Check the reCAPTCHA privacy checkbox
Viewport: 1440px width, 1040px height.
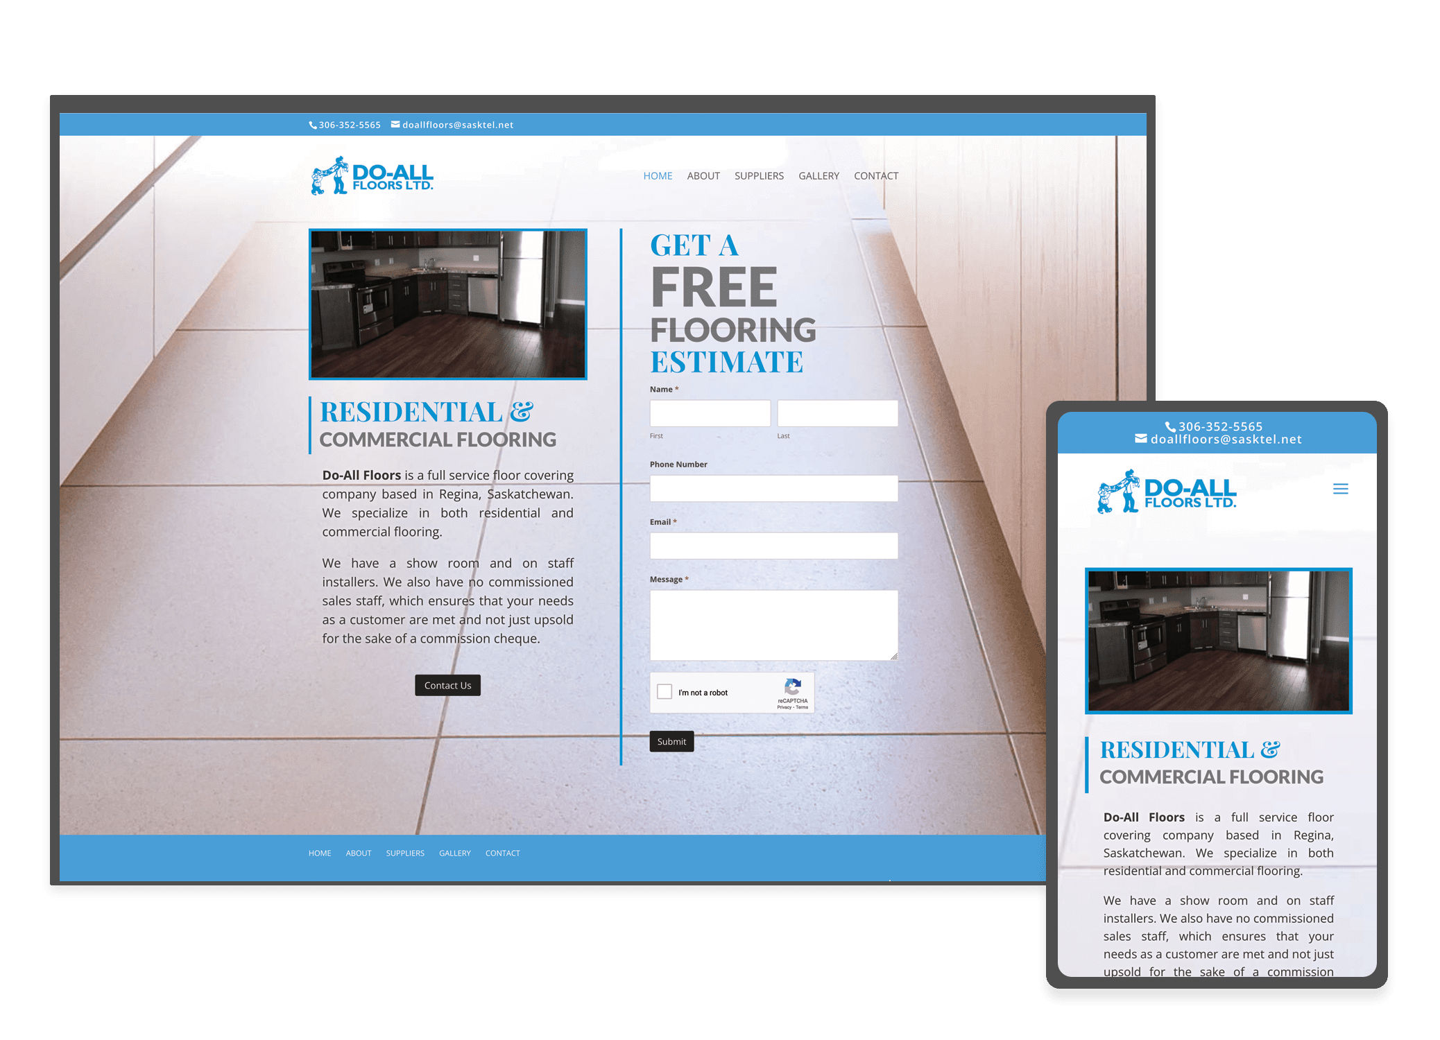[662, 695]
